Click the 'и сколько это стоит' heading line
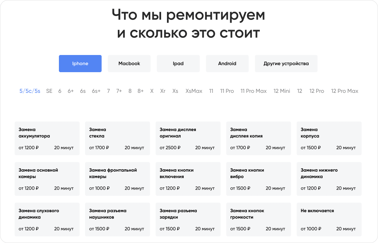The height and width of the screenshot is (243, 378). (x=188, y=33)
